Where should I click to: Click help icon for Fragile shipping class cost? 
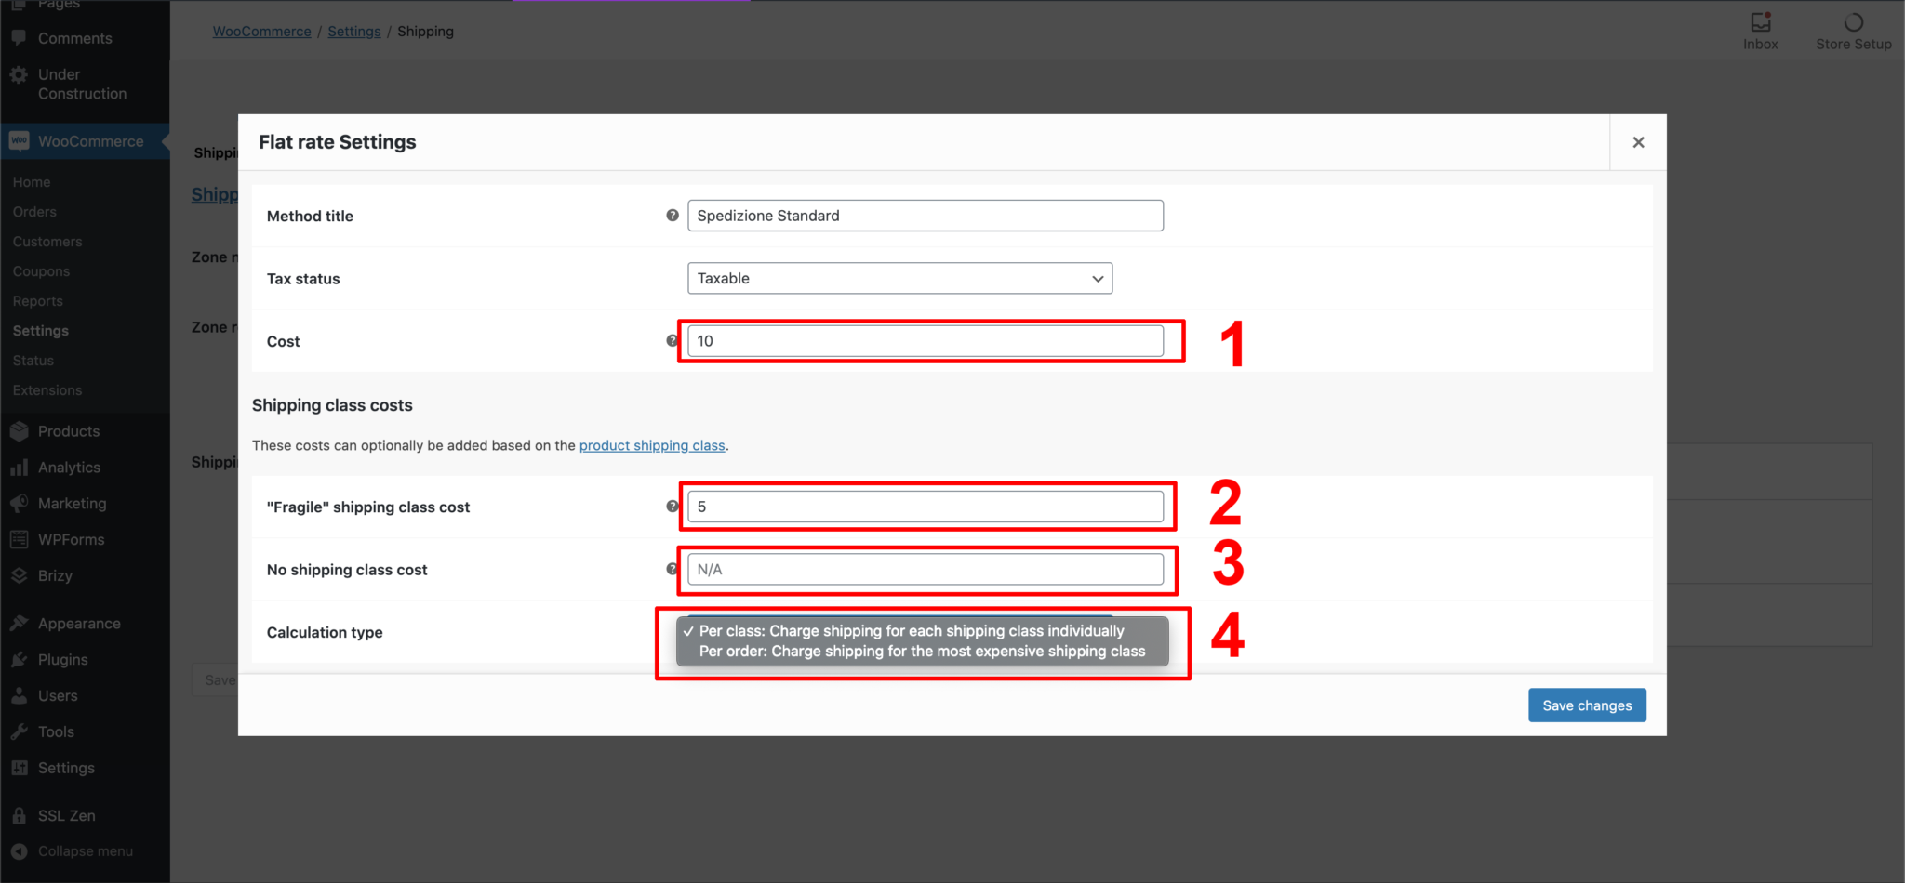click(x=672, y=507)
